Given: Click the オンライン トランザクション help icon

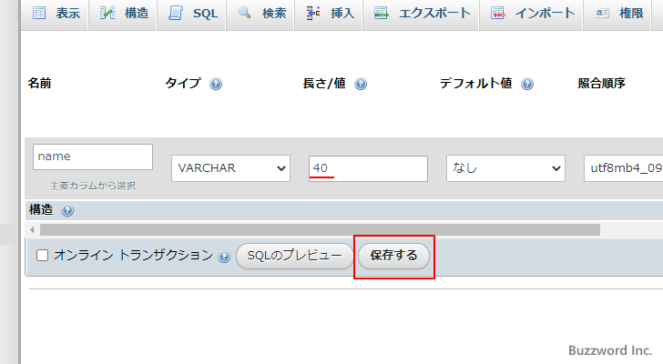Looking at the screenshot, I should [224, 257].
